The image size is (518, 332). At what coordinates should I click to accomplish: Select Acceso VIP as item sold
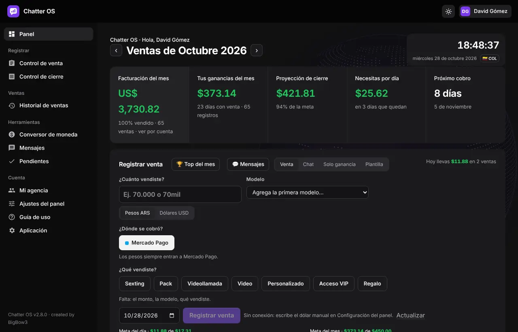coord(334,283)
